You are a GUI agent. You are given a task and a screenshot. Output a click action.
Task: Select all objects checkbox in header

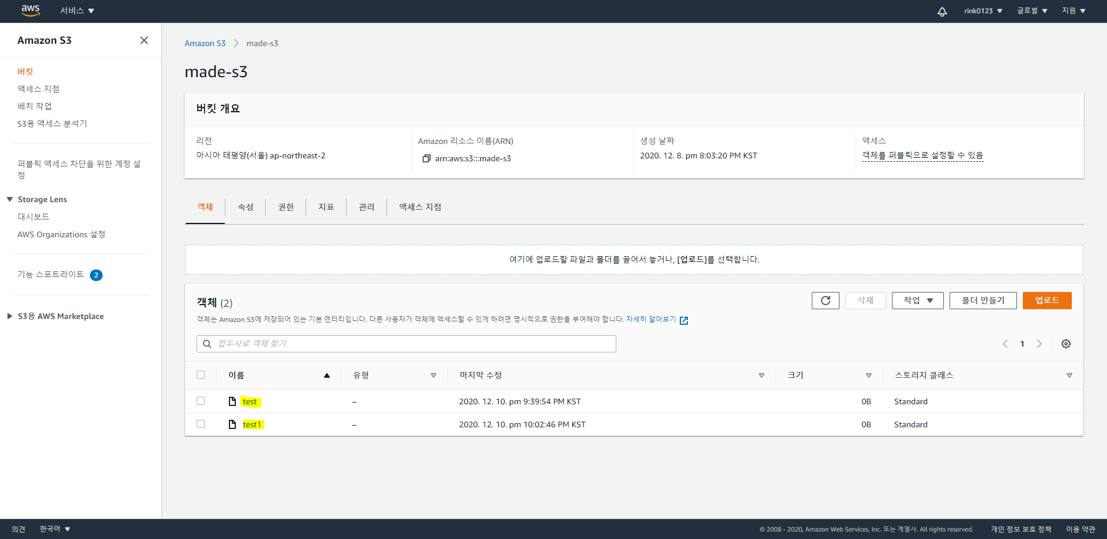[201, 375]
